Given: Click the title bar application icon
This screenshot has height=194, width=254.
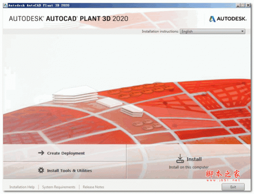Looking at the screenshot, I should [6, 6].
